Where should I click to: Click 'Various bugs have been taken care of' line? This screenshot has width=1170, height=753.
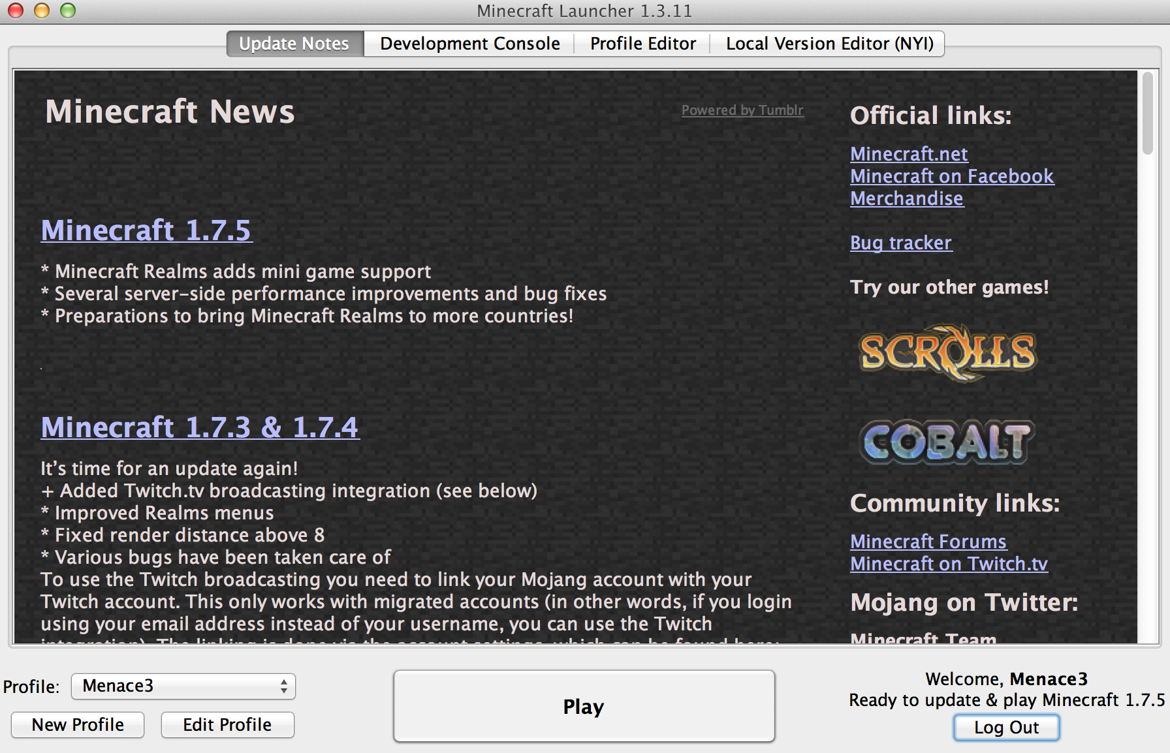point(216,557)
